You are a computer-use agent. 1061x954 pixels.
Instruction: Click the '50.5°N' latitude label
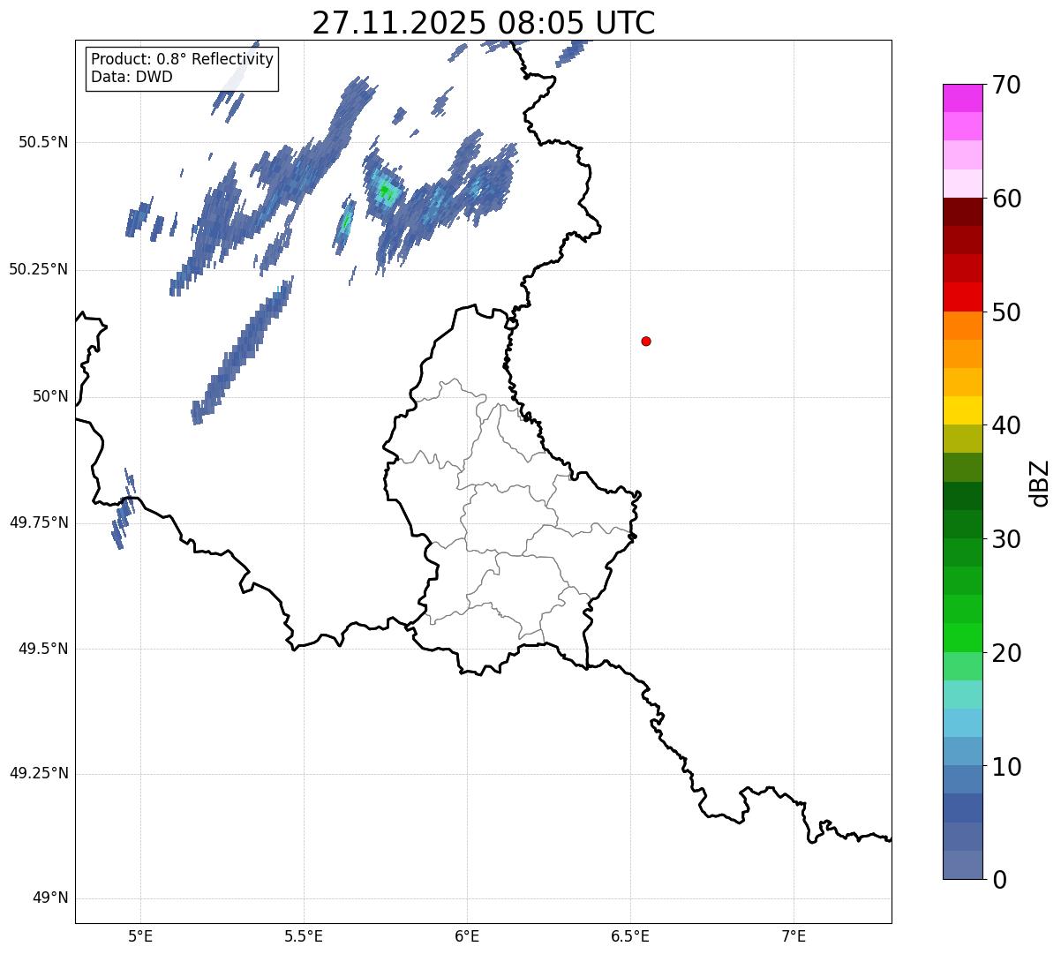[43, 142]
